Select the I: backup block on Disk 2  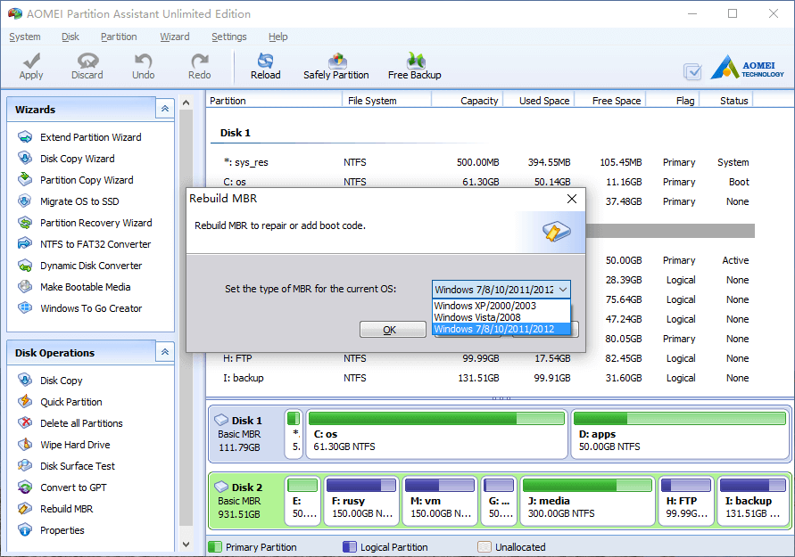point(752,501)
